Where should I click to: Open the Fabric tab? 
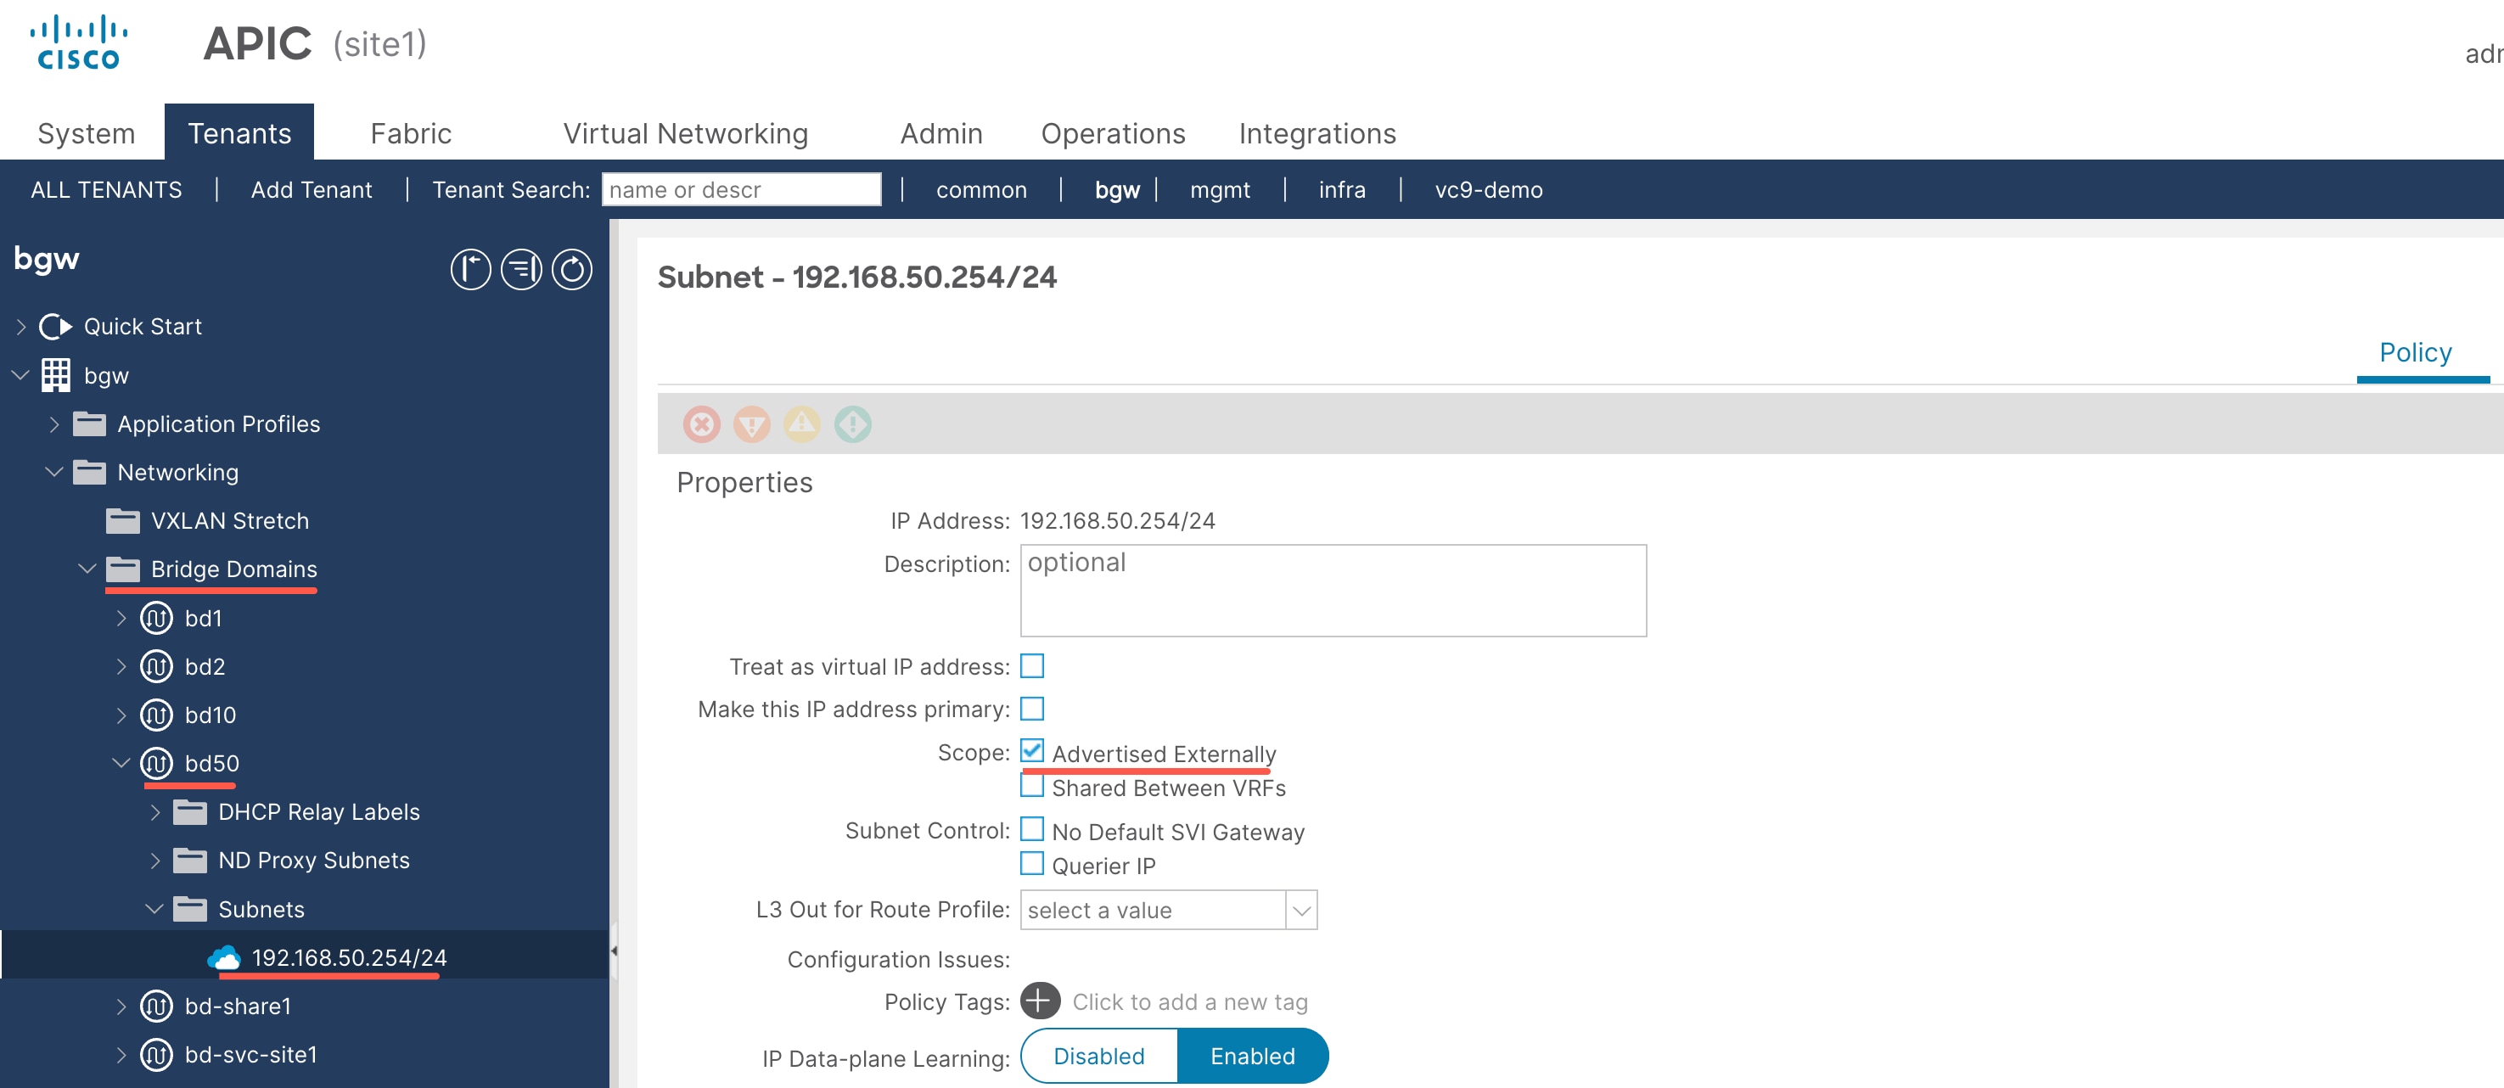click(410, 133)
